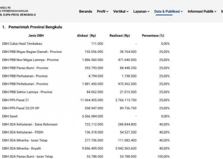Viewport: 223px width, 159px height.
Task: Select the DBH Sawit row label
Action: (10, 116)
